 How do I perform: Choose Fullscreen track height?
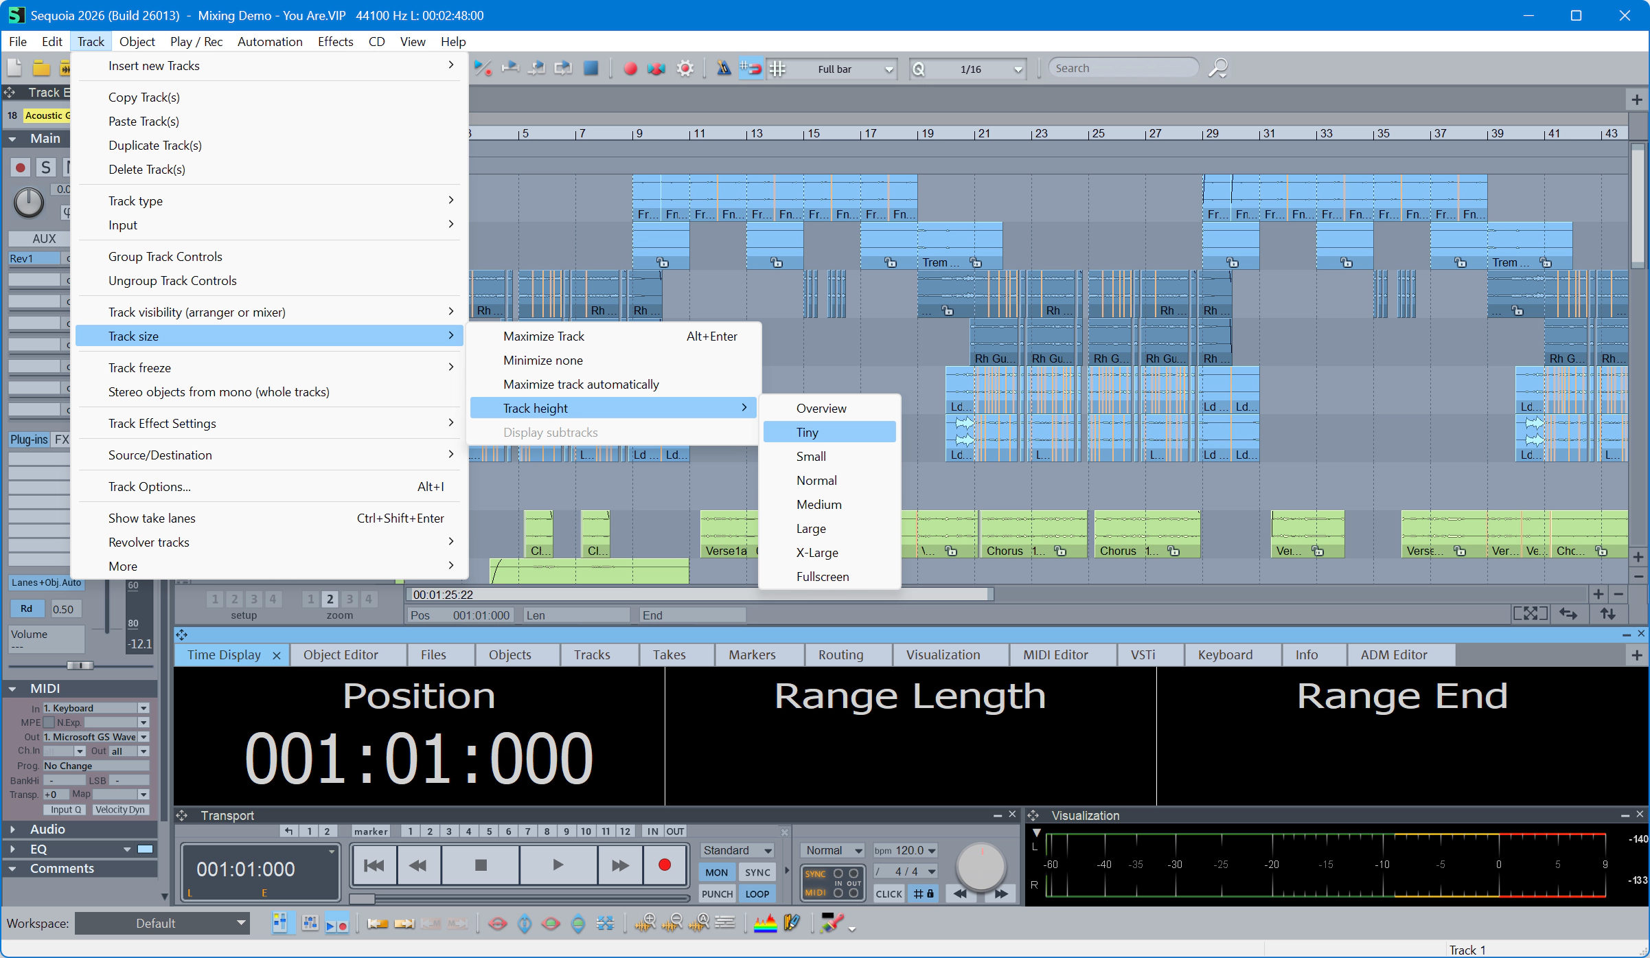click(829, 576)
